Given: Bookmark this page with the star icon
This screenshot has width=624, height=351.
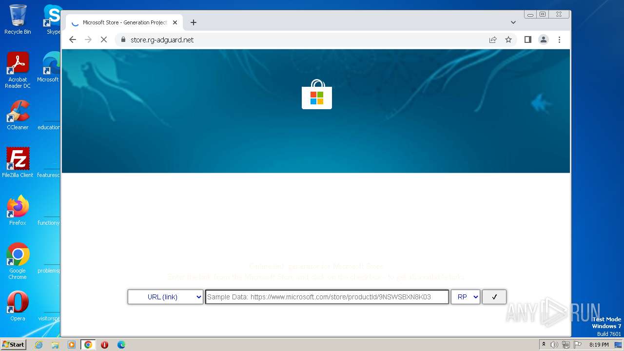Looking at the screenshot, I should pos(508,40).
